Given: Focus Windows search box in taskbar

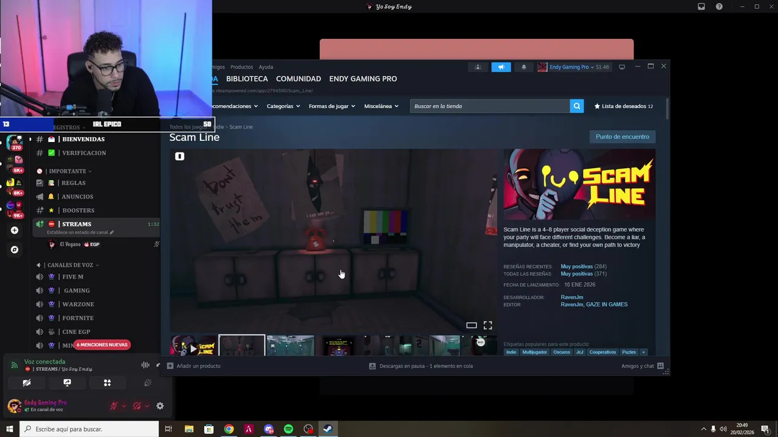Looking at the screenshot, I should tap(89, 429).
